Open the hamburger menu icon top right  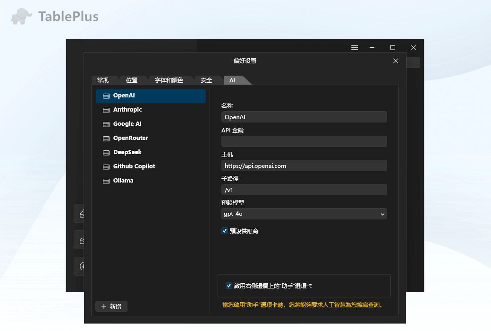(x=355, y=47)
